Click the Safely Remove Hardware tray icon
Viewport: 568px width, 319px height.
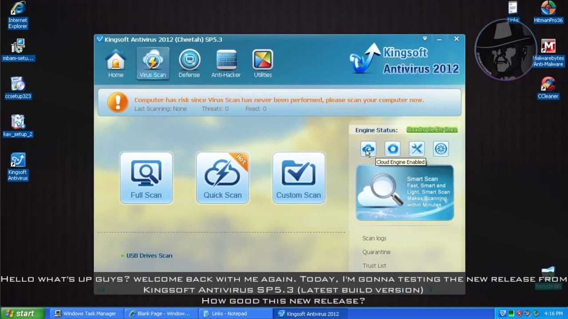tap(536, 314)
